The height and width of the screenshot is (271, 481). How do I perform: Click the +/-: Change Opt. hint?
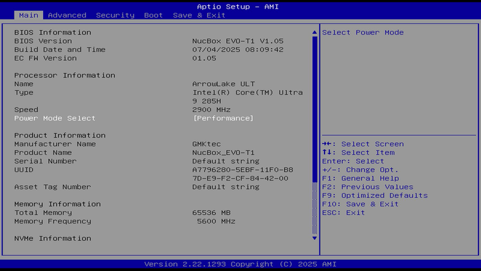(x=360, y=170)
